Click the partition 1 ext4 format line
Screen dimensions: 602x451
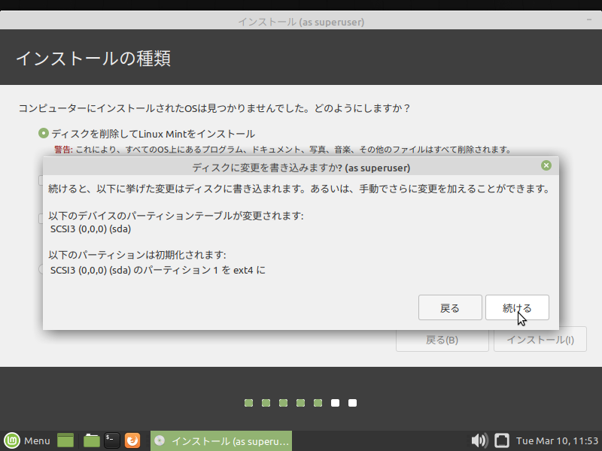coord(158,270)
